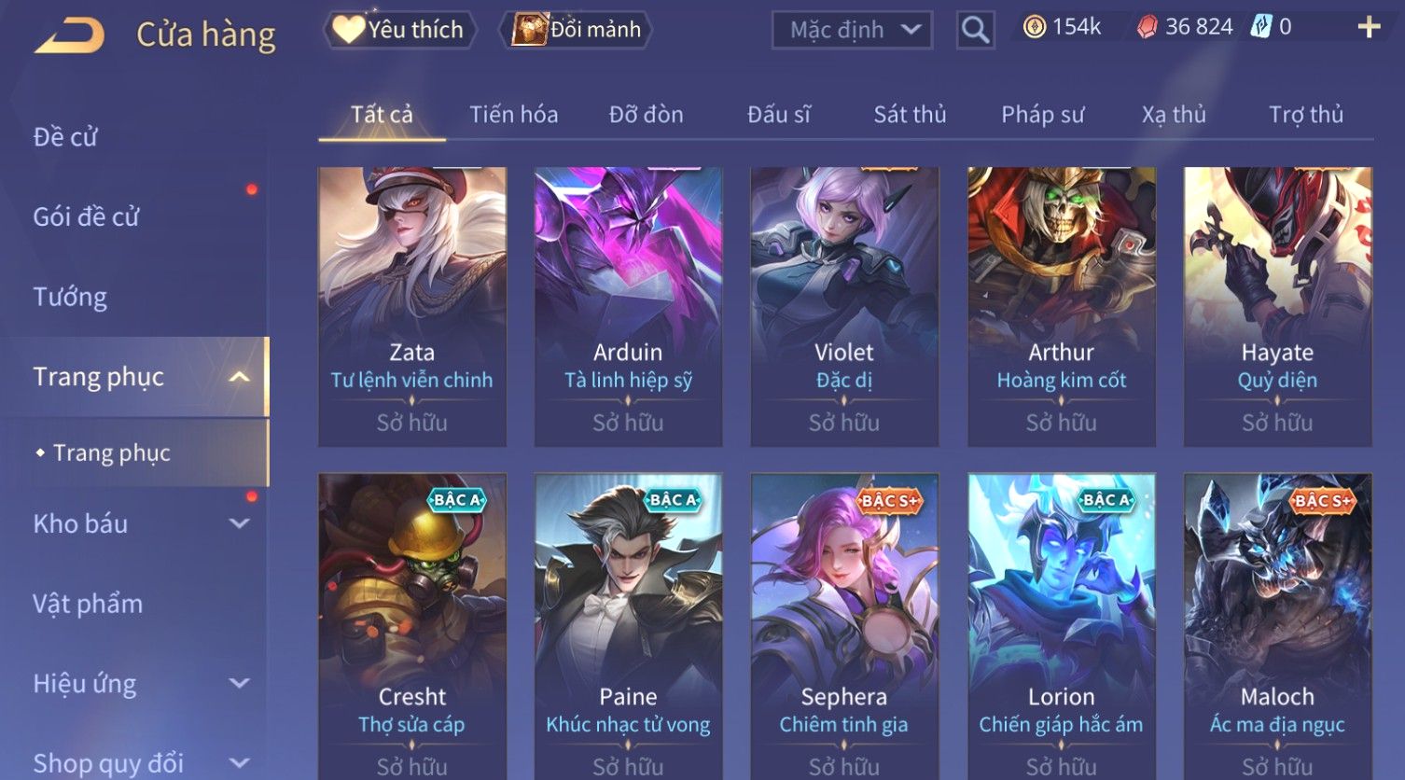Open Yêu thích heart favorites
Image resolution: width=1405 pixels, height=780 pixels.
(x=399, y=30)
